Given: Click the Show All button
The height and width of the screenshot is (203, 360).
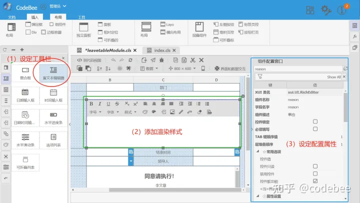Looking at the screenshot, I should coord(333,77).
